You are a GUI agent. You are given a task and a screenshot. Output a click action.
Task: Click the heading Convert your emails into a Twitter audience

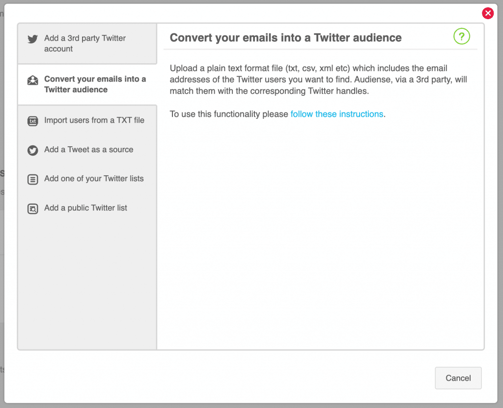(285, 37)
